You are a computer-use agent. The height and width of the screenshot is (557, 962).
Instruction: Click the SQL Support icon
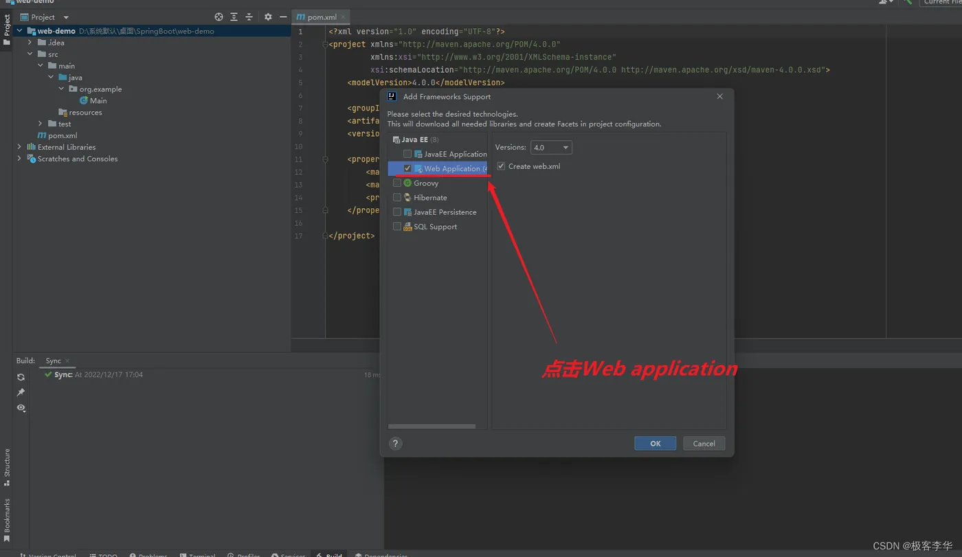point(407,227)
